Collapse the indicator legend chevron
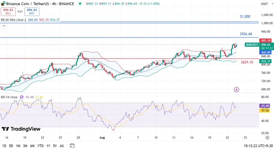 [4, 26]
